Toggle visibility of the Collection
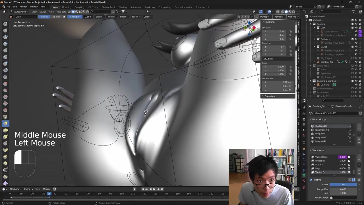 coord(356,20)
